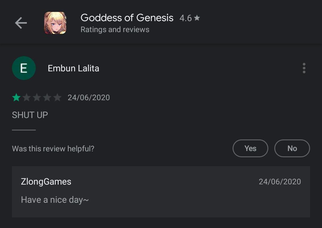Image resolution: width=322 pixels, height=228 pixels.
Task: Mark the review helpful with Yes
Action: click(250, 148)
